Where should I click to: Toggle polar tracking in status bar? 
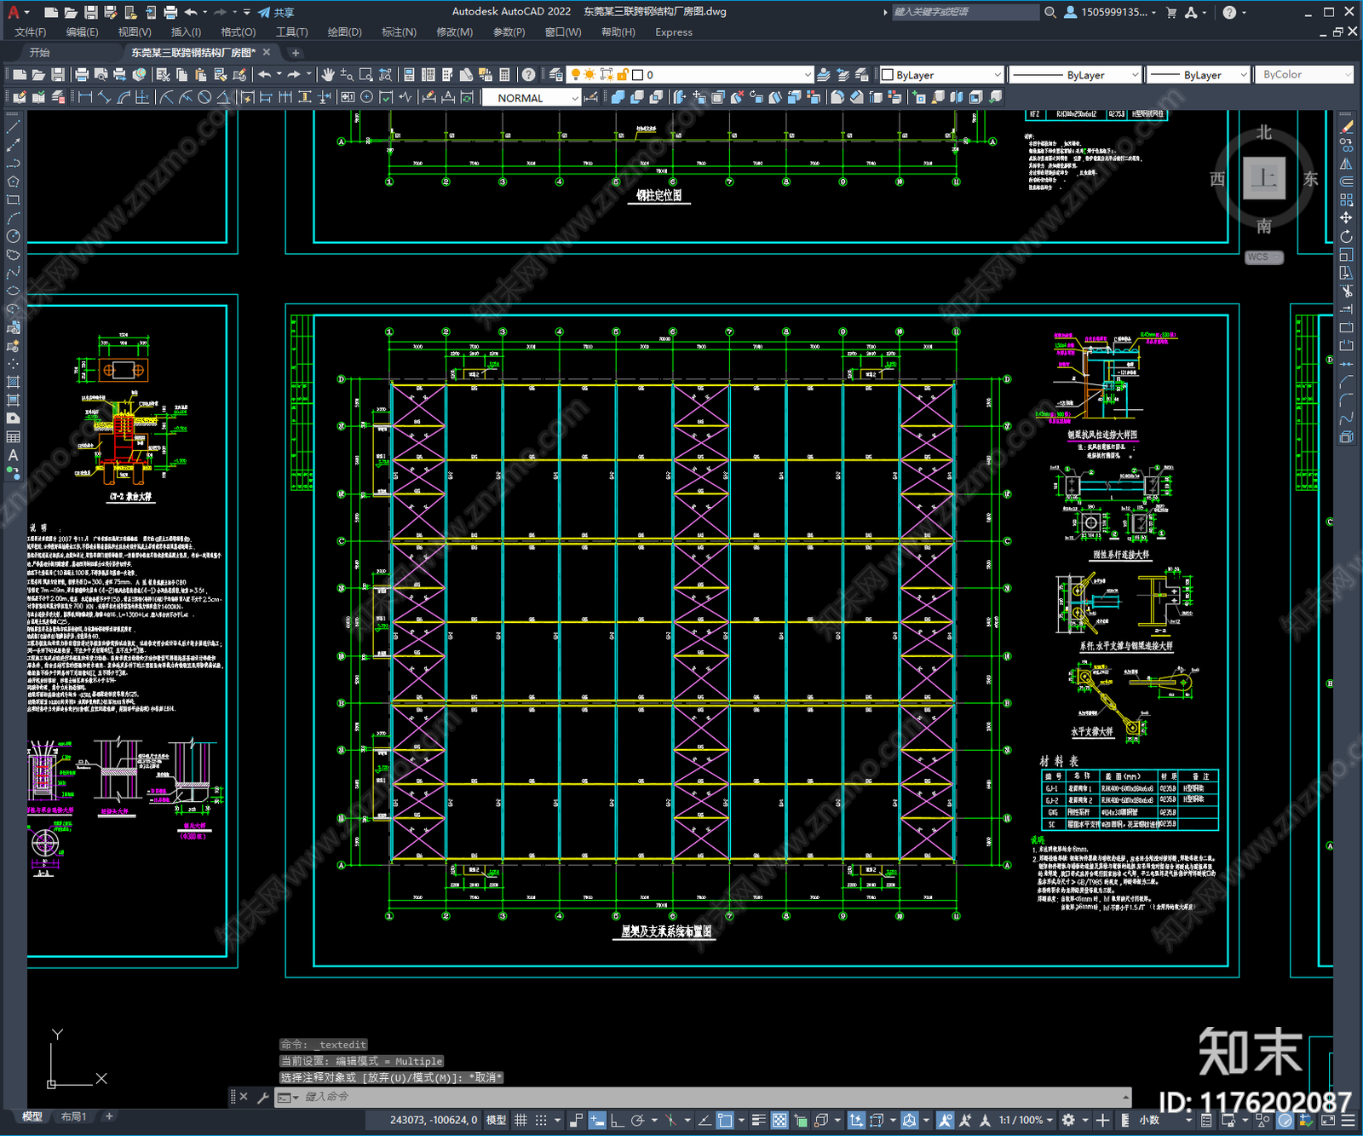(x=637, y=1120)
